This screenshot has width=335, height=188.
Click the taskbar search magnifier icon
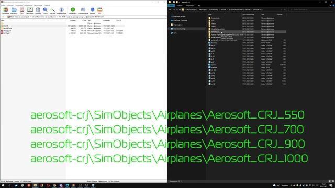tap(9, 185)
